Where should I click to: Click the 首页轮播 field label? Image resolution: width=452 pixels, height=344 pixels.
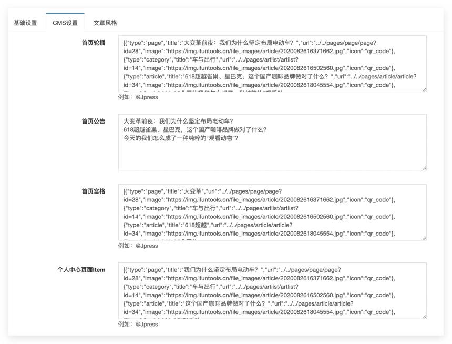pos(94,43)
